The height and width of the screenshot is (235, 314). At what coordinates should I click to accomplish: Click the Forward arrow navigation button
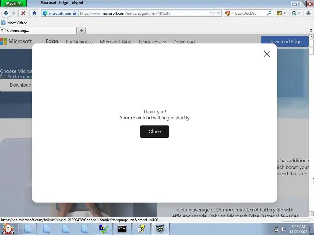(13, 13)
